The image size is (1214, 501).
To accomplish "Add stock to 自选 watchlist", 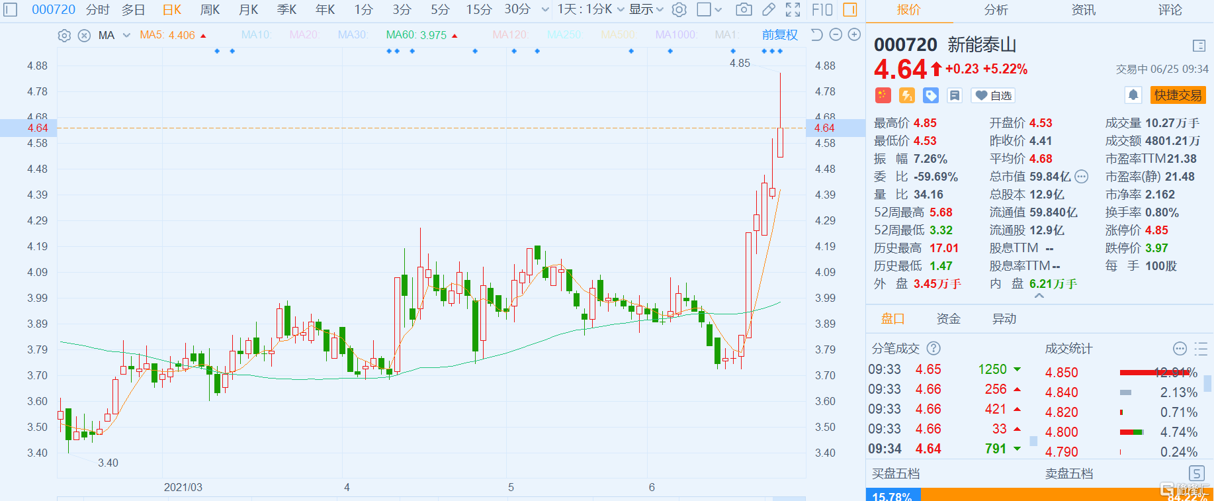I will point(993,95).
